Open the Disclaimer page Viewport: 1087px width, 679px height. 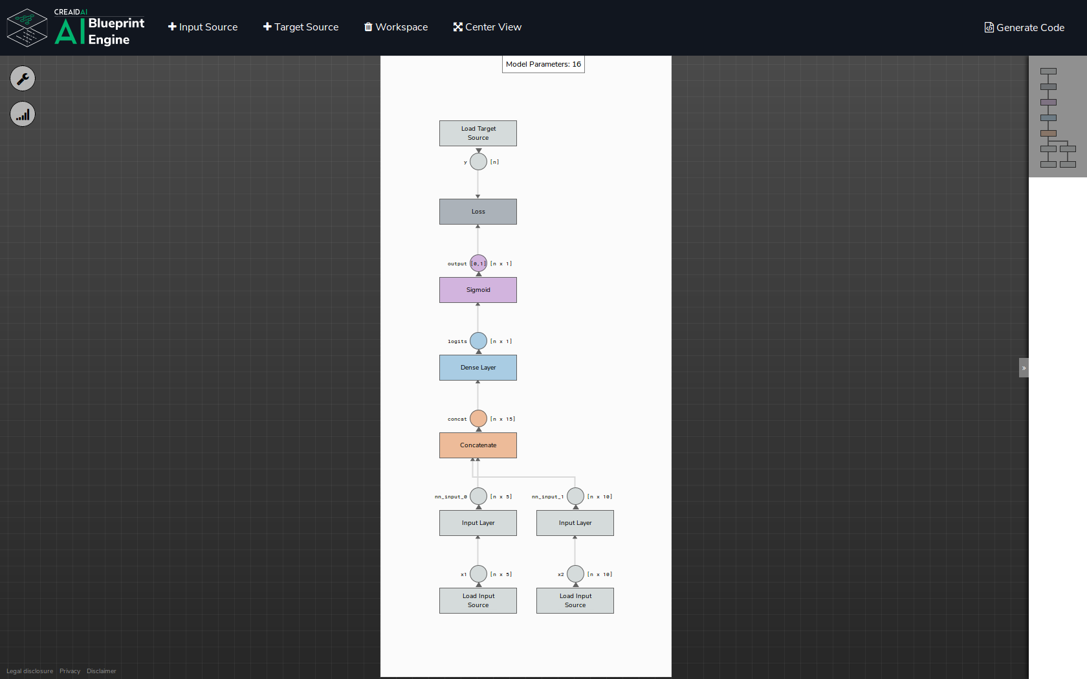[x=101, y=671]
